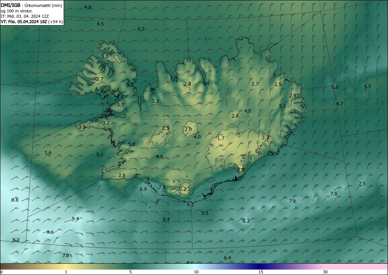Screen dimensions: 388x275
Task: Click the '15' label on the color scale
Action: (261, 272)
